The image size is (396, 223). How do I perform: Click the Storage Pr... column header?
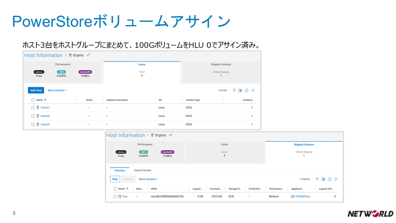235,189
